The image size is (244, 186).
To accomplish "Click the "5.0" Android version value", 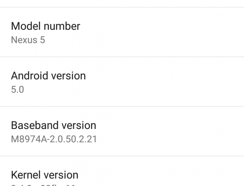I will 17,89.
